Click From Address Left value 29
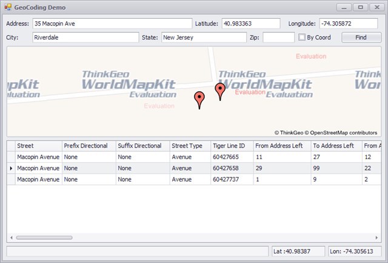Viewport: 388px width, 263px height. click(x=282, y=168)
